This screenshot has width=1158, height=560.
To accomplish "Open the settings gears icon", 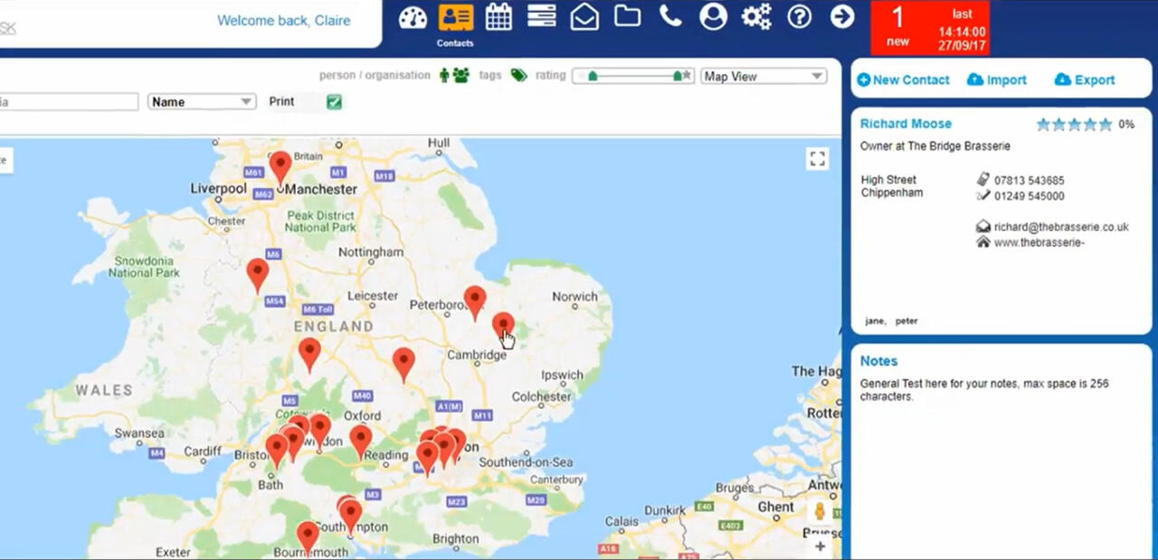I will [x=755, y=16].
